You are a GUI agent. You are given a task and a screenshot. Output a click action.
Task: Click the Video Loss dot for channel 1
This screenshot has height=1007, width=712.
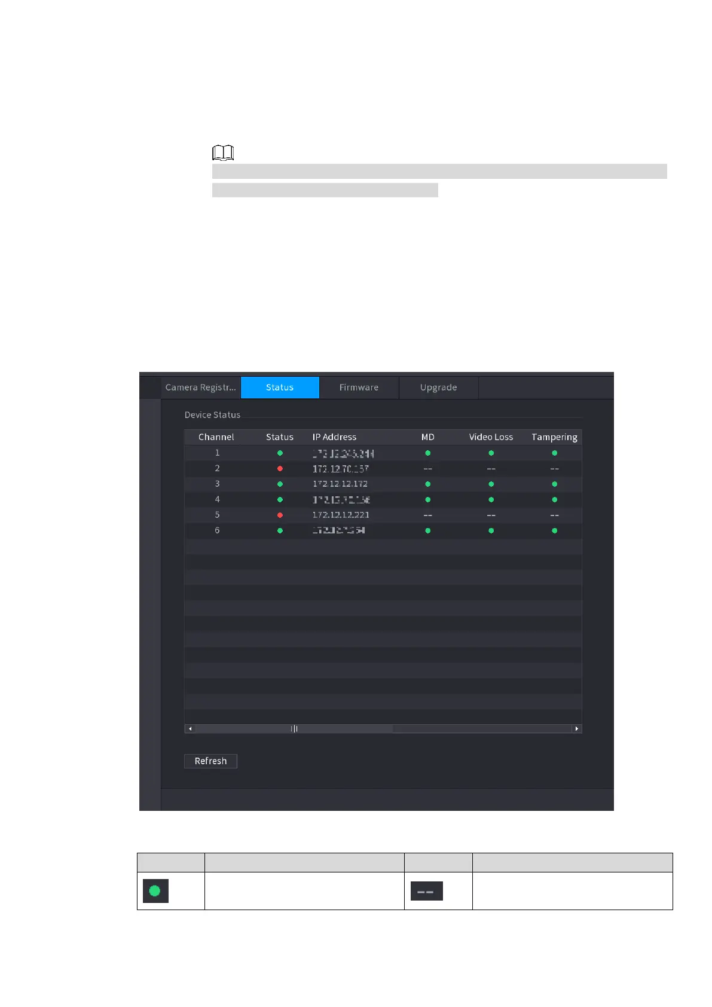pos(491,453)
